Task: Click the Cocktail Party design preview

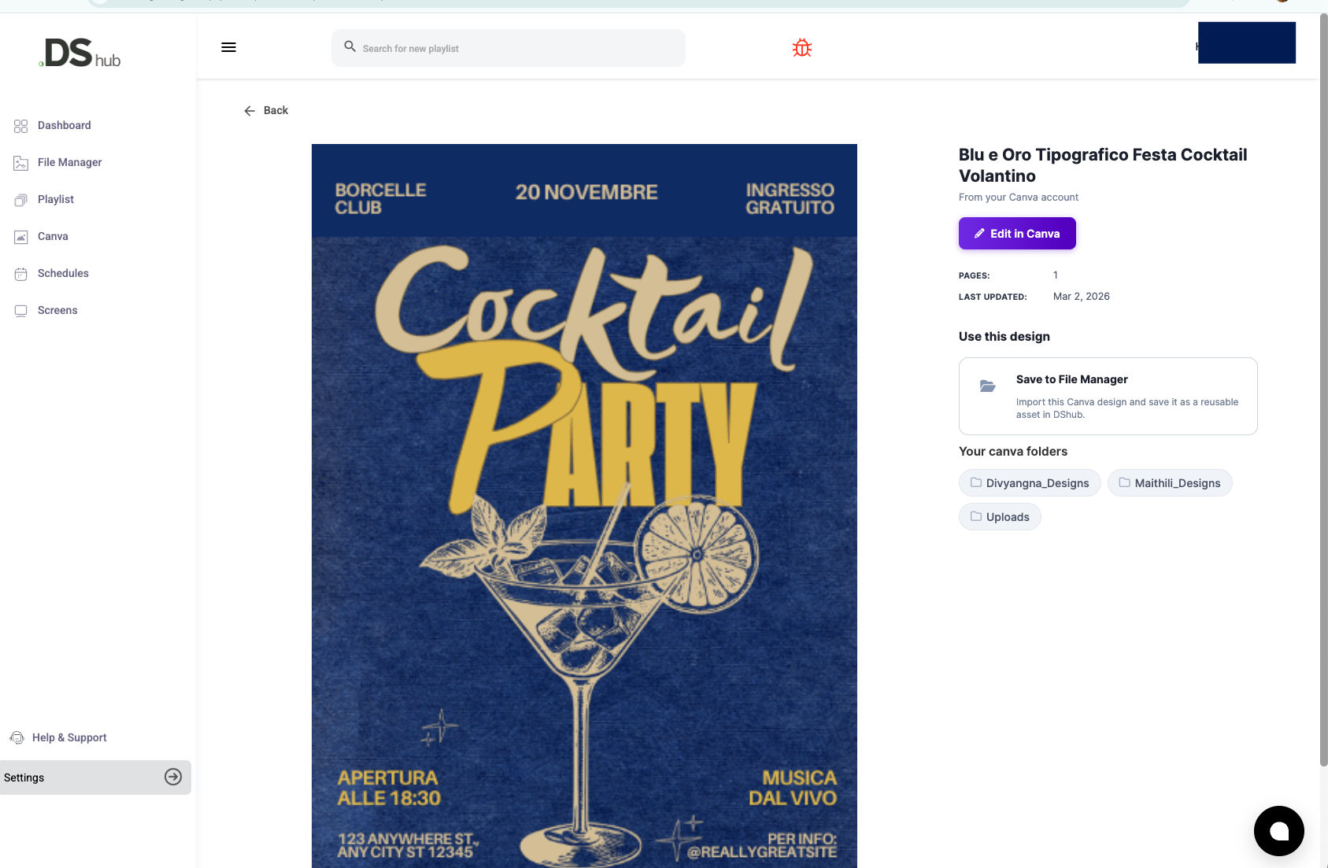Action: (x=584, y=505)
